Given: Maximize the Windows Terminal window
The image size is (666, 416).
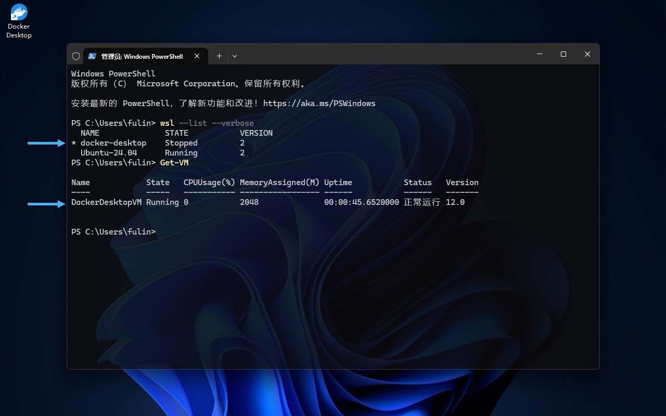Looking at the screenshot, I should tap(563, 54).
